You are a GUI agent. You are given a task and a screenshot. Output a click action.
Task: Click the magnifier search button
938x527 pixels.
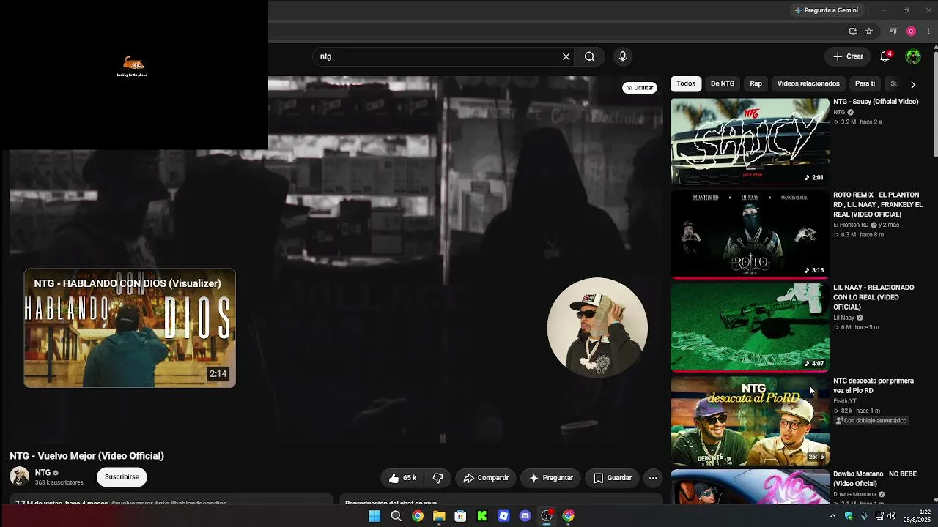[x=589, y=56]
